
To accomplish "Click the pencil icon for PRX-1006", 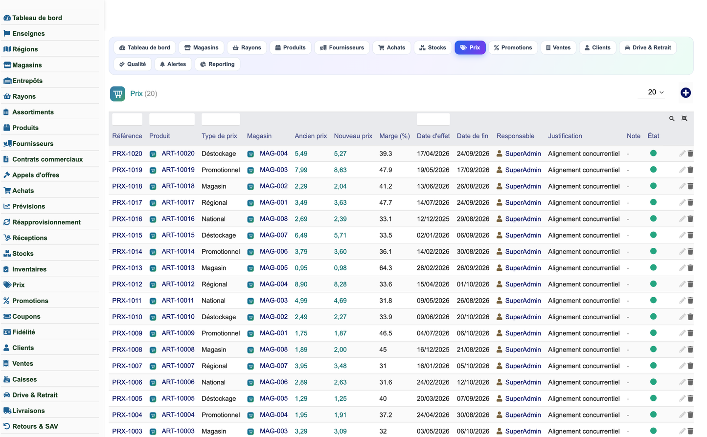I will tap(682, 382).
